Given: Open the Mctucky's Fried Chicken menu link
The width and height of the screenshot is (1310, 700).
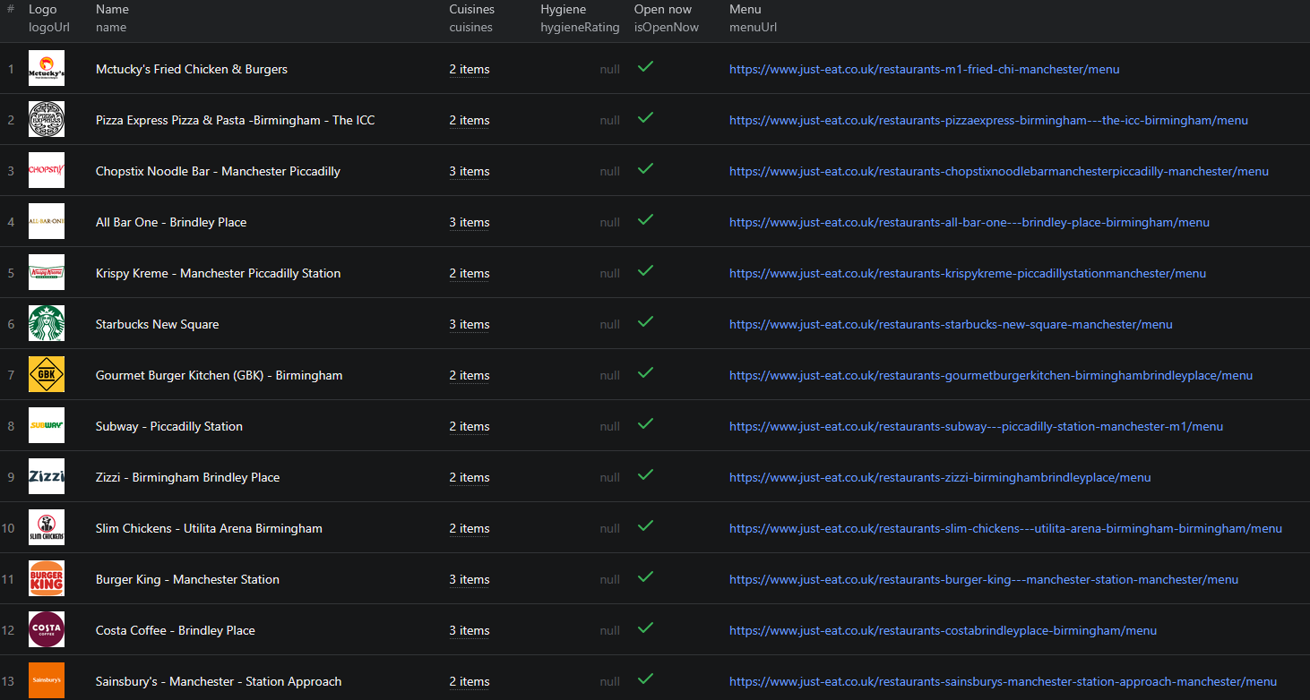Looking at the screenshot, I should tap(925, 69).
